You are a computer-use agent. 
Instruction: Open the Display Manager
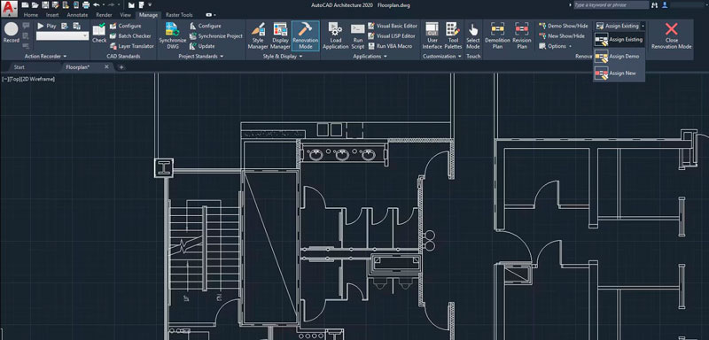point(280,35)
